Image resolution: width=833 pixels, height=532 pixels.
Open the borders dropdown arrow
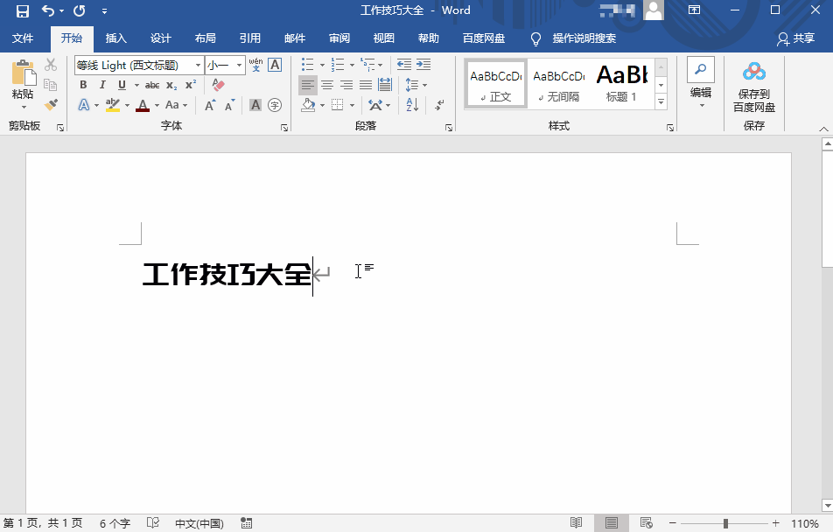click(352, 105)
